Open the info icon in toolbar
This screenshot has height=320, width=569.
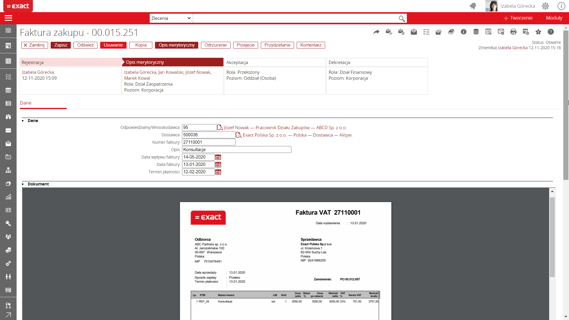[463, 32]
